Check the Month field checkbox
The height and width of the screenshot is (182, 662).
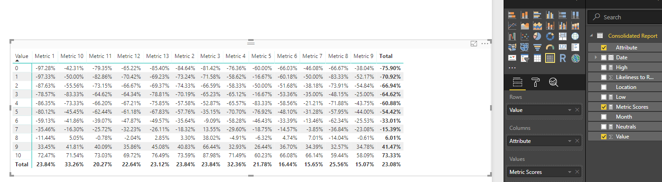[604, 117]
